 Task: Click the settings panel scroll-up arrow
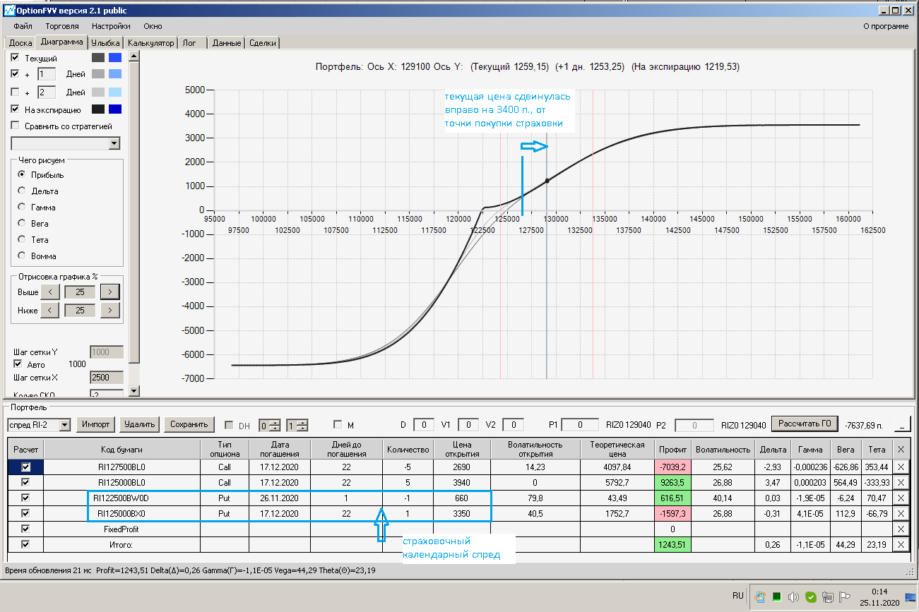[135, 56]
